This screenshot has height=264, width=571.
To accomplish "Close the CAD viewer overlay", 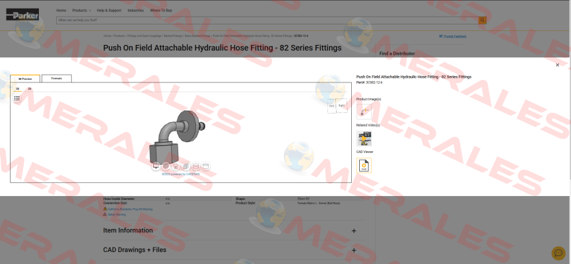I will click(x=557, y=65).
